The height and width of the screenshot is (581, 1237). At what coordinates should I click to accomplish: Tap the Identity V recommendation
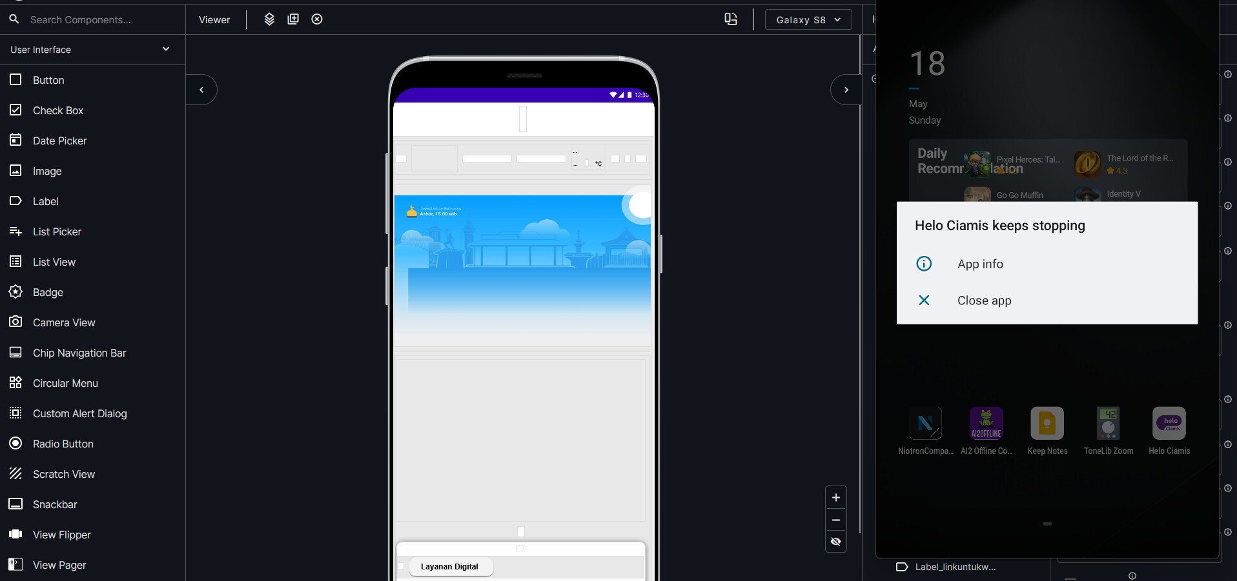(x=1108, y=194)
